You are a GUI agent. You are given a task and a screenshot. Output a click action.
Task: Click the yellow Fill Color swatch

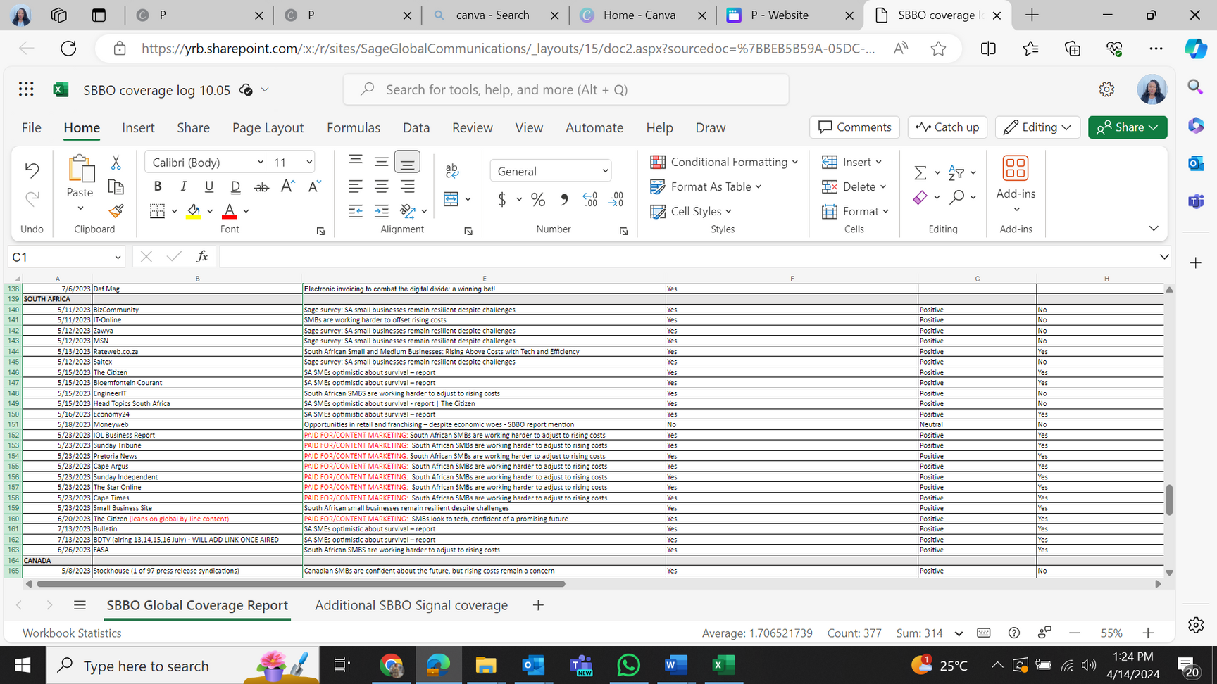coord(193,210)
